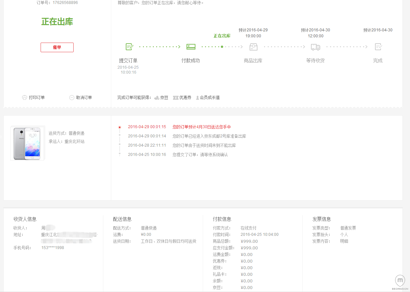Select the 正在出库 active progress dot

[x=222, y=47]
